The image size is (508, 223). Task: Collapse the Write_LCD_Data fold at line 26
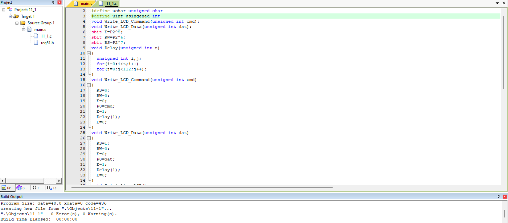point(89,138)
